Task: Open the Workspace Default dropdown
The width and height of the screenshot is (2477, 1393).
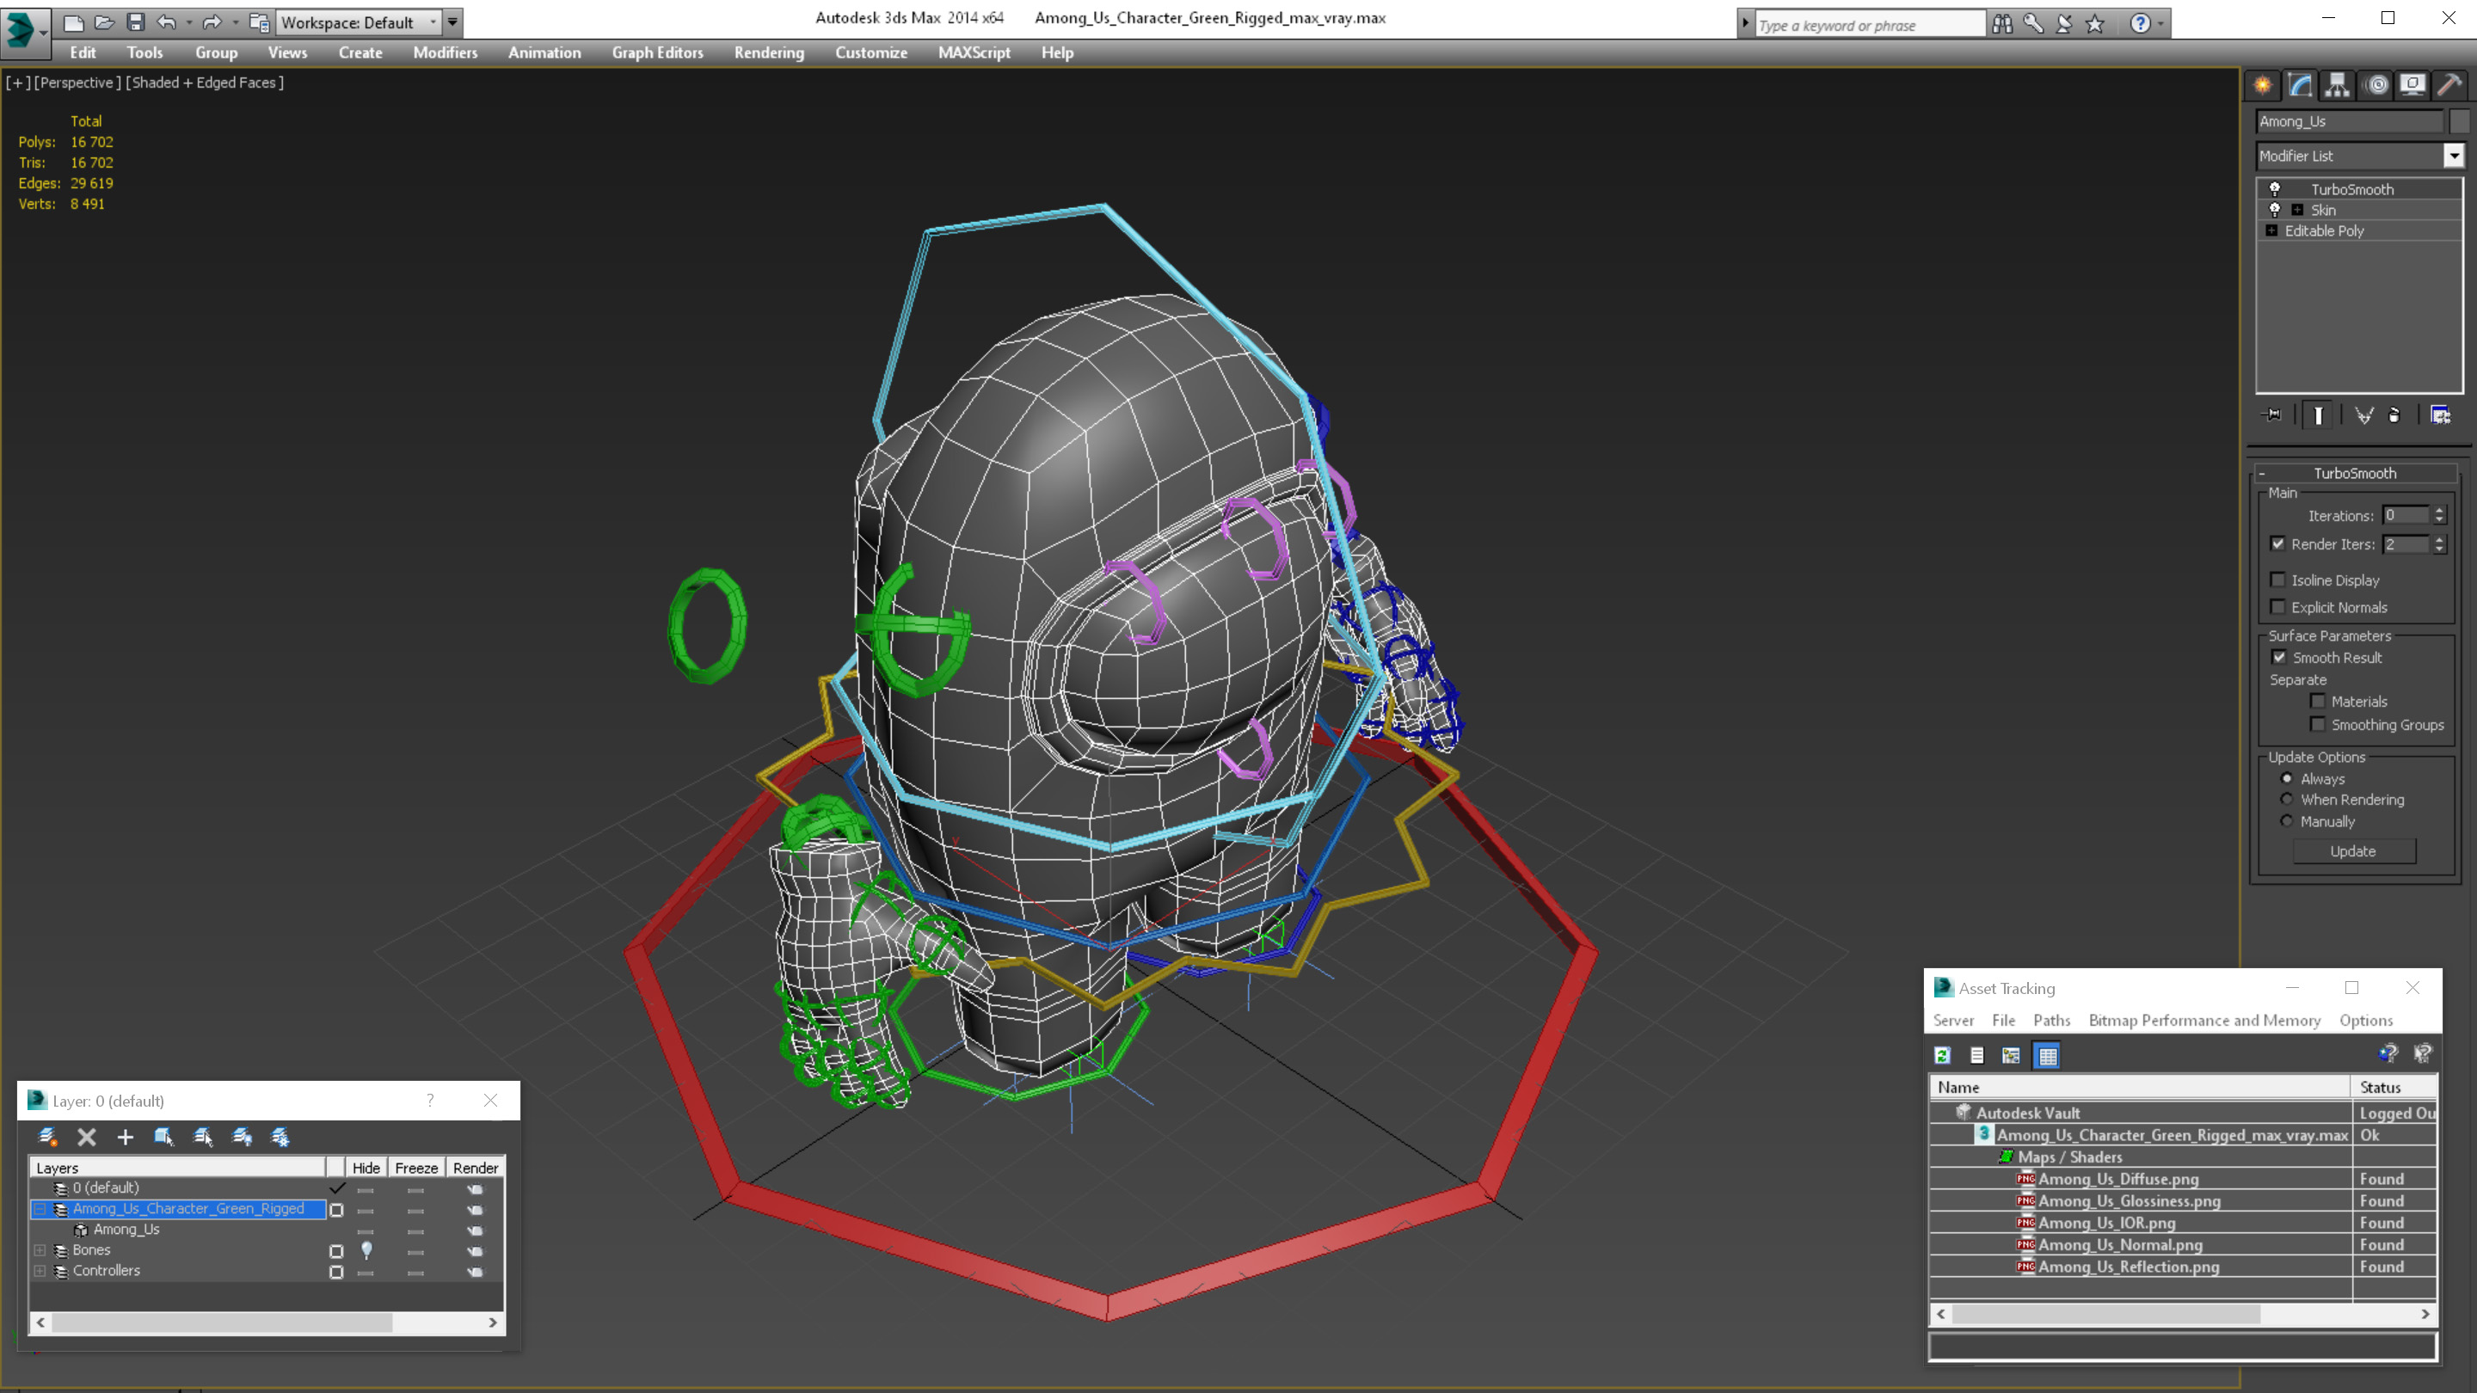Action: coord(359,22)
